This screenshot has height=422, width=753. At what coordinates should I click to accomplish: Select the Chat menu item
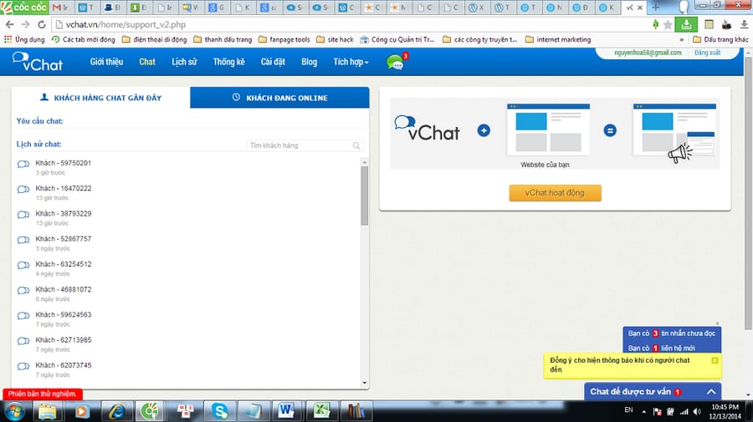coord(147,62)
